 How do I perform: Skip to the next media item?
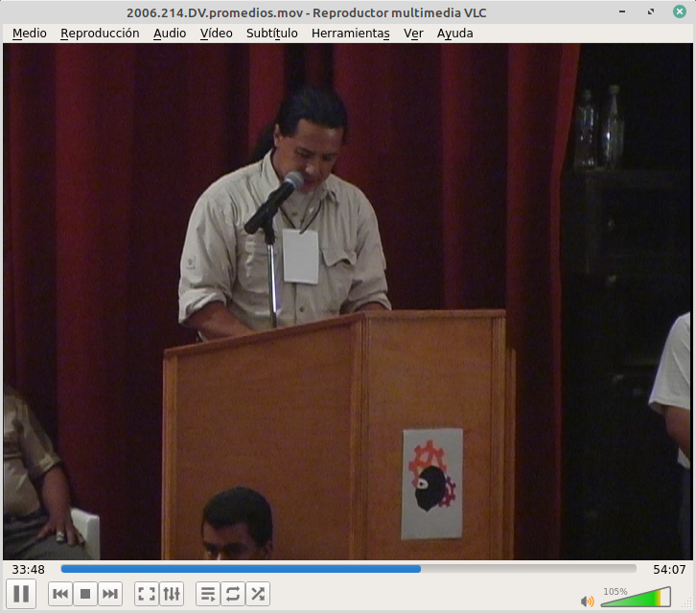pos(110,594)
